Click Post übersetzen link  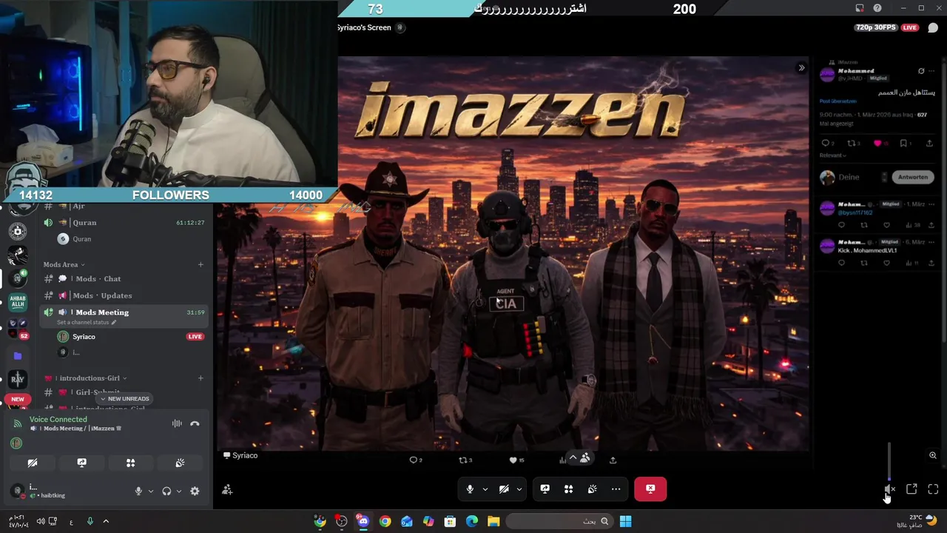(x=838, y=101)
